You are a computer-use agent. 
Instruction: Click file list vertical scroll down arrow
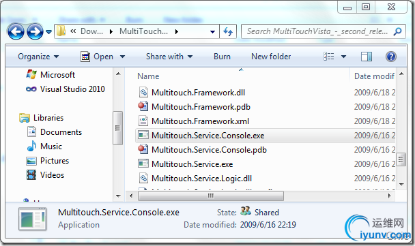pos(401,184)
